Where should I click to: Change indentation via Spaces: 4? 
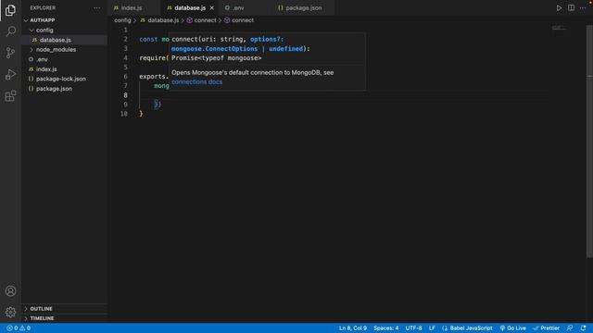pyautogui.click(x=386, y=328)
